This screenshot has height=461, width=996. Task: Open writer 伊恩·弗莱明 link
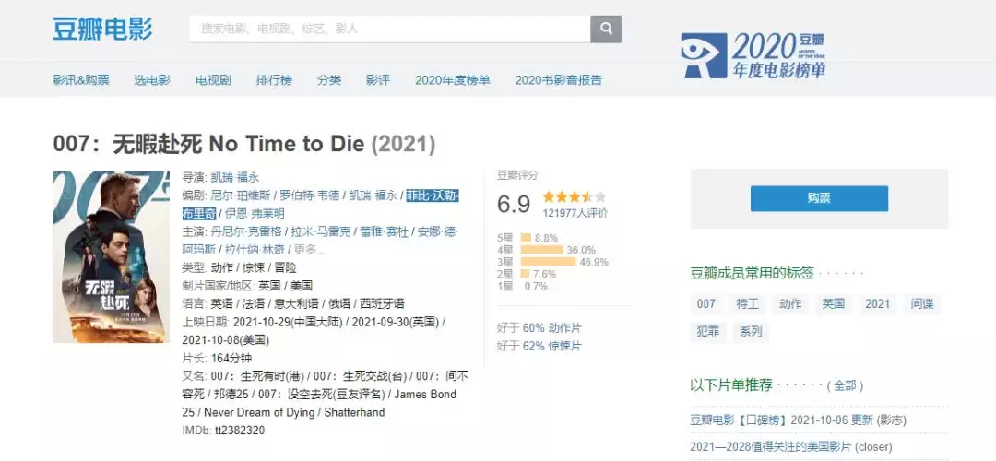[x=255, y=213]
